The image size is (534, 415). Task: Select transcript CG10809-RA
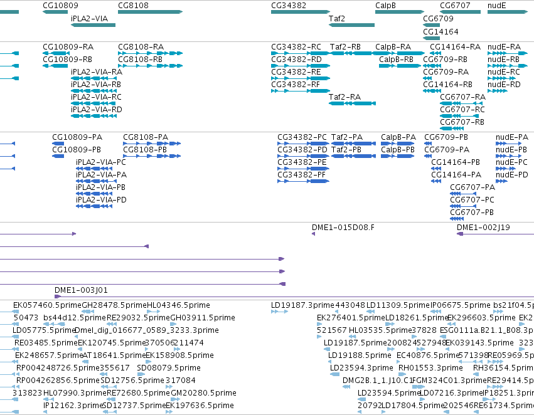(55, 53)
